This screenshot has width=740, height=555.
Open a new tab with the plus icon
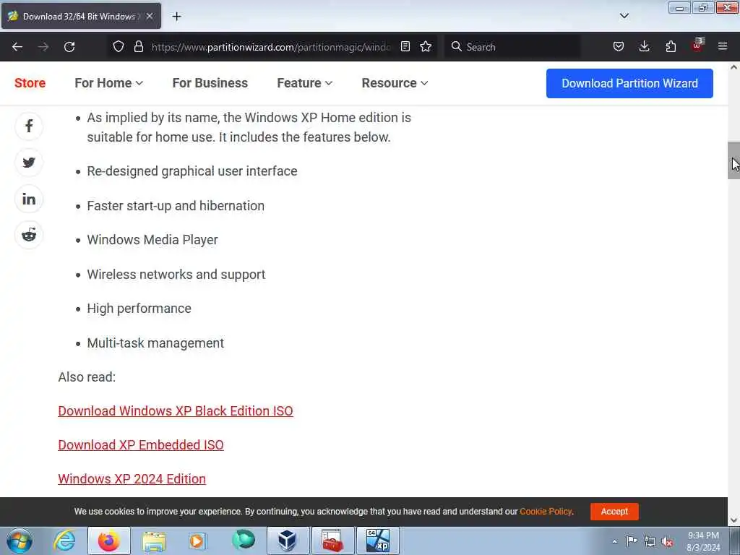pos(176,17)
